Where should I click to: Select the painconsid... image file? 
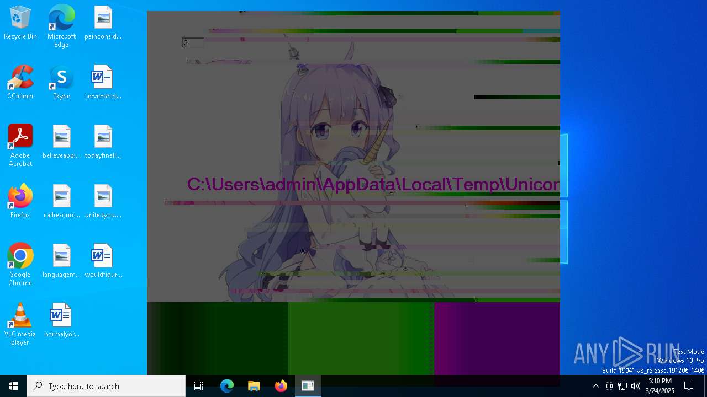(103, 23)
